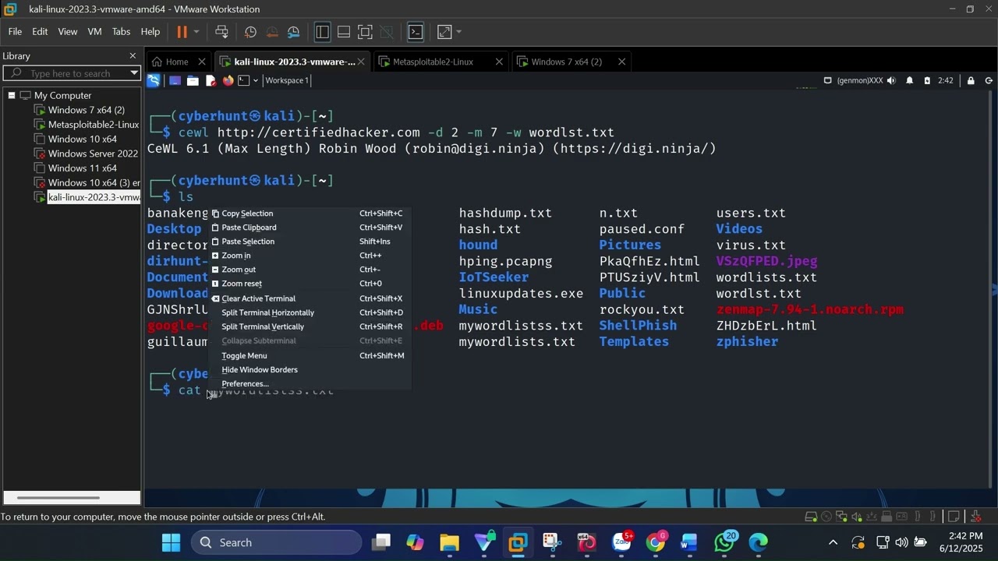Viewport: 998px width, 561px height.
Task: Open the terminal launcher in Kali panel
Action: 243,80
